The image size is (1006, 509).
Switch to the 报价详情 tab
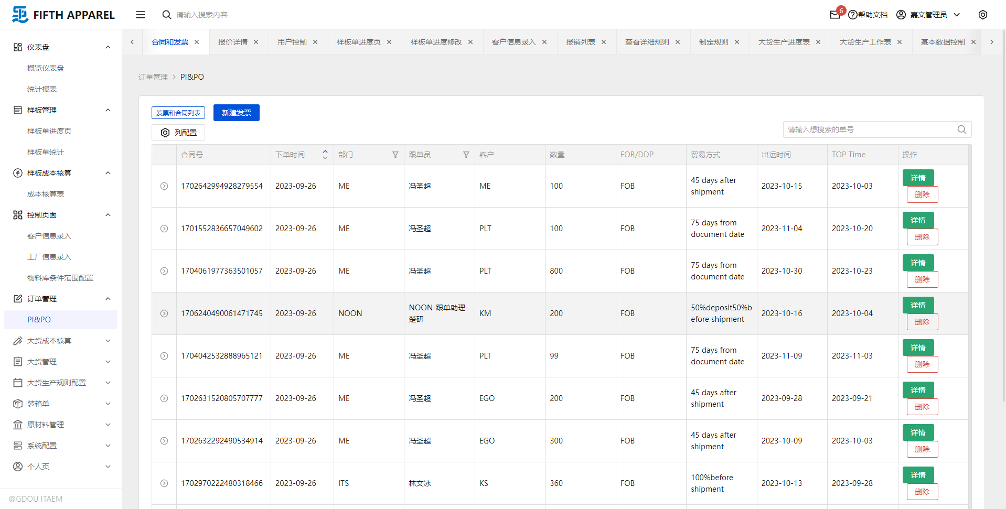233,42
